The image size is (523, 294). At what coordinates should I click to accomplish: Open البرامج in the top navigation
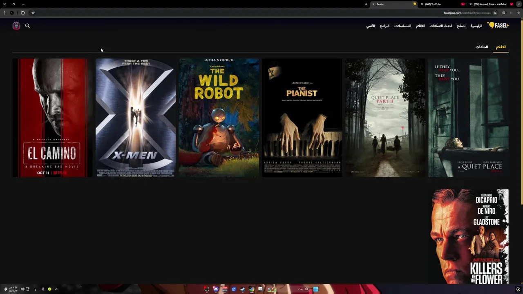[384, 26]
